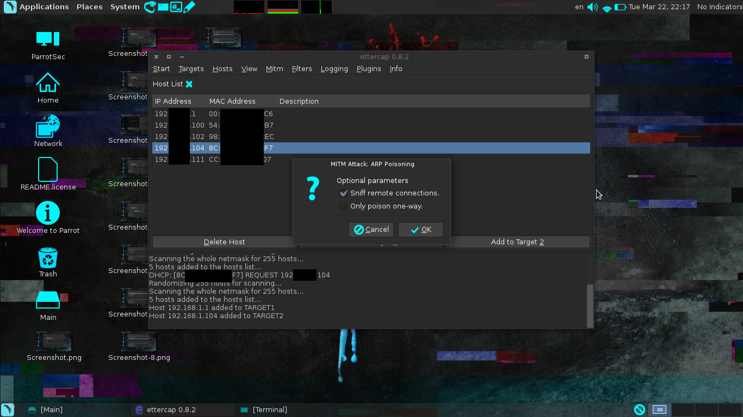Open the Parrot logo main menu icon
The image size is (743, 417).
9,7
